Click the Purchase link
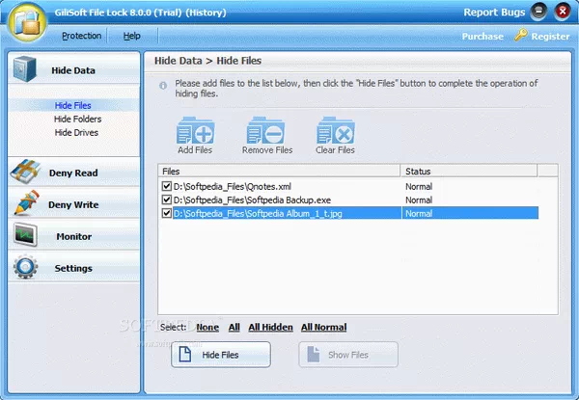 pos(482,36)
